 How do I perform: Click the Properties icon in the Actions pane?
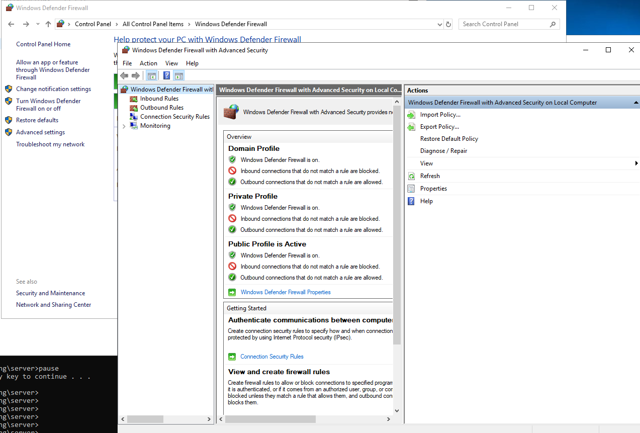coord(411,189)
